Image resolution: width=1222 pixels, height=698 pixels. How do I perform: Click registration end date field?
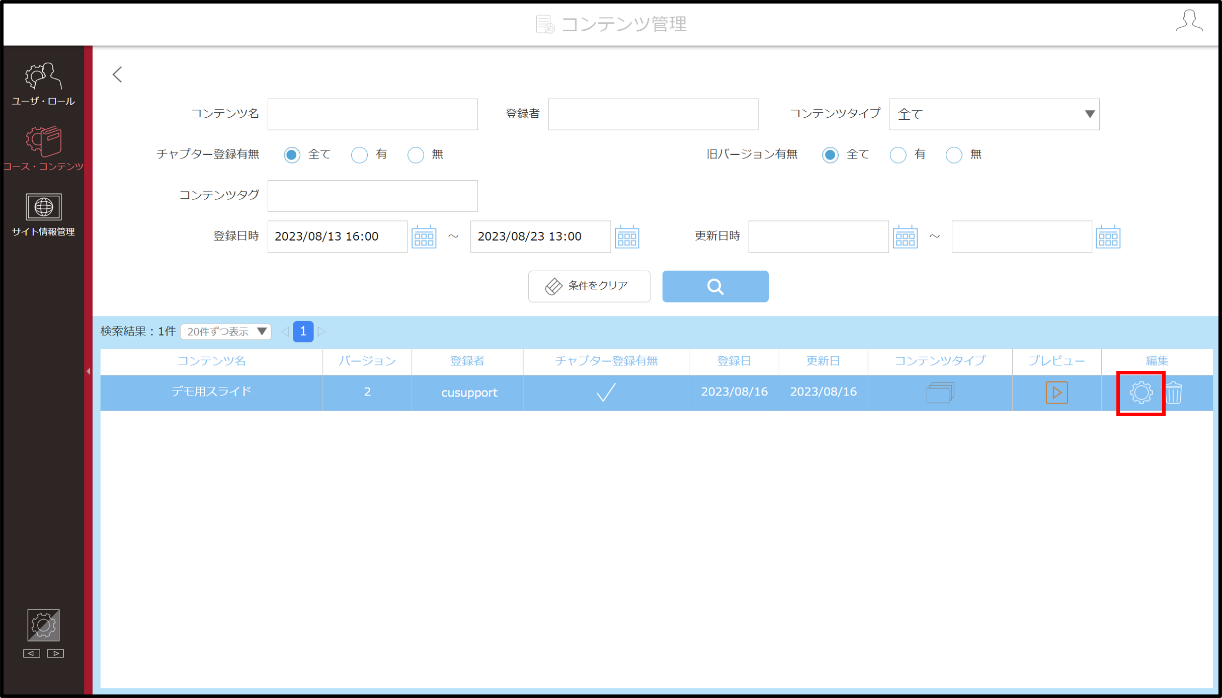click(x=540, y=237)
